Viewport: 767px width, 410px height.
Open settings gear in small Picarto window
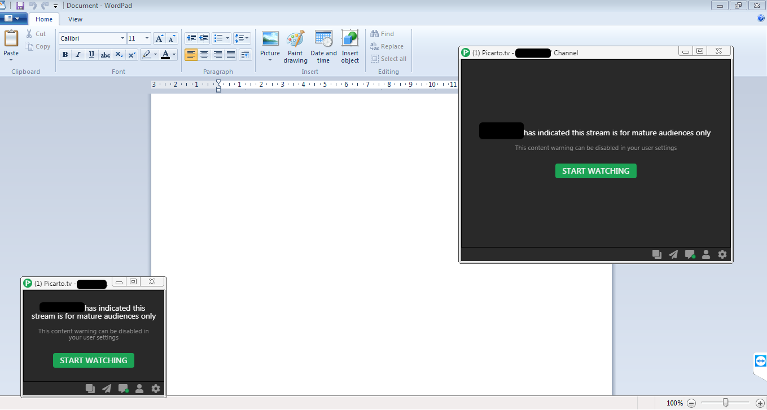(x=156, y=389)
